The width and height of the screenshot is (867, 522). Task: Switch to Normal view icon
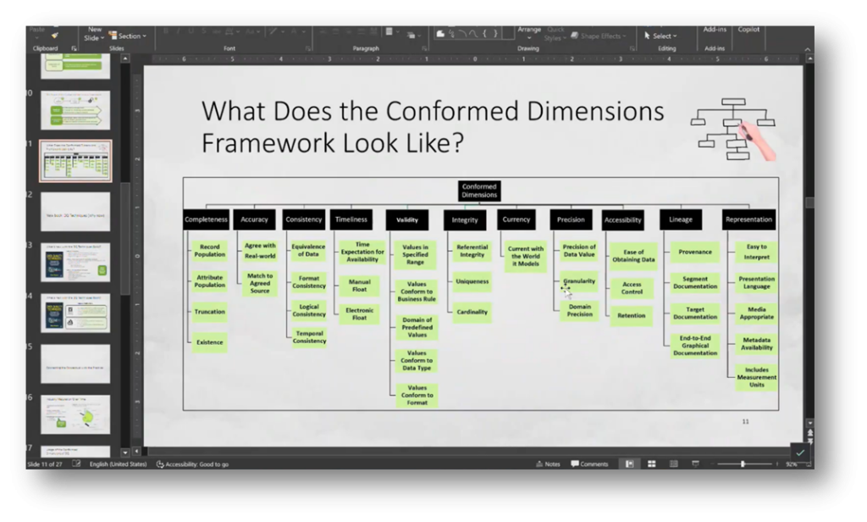(x=629, y=464)
